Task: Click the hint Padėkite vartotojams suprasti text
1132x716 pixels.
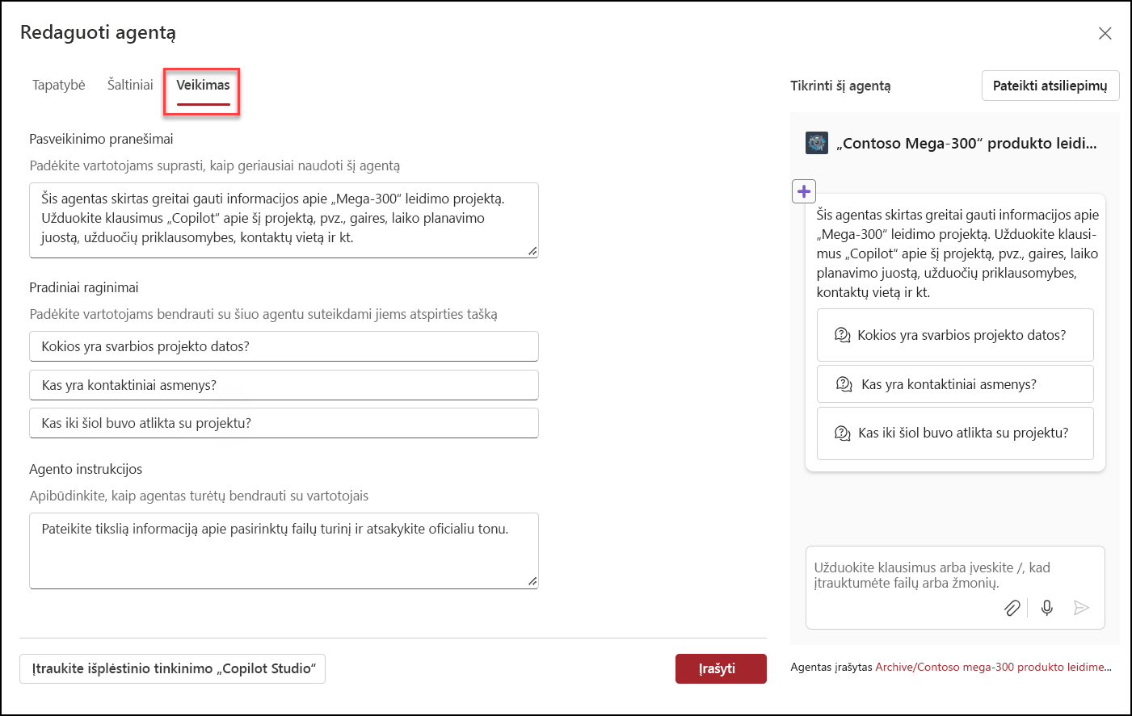Action: coord(215,165)
